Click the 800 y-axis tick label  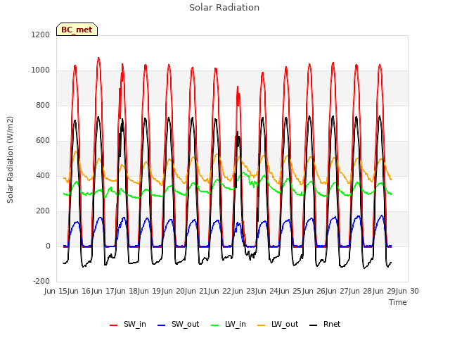pyautogui.click(x=43, y=105)
